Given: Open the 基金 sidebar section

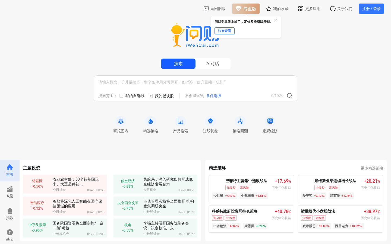Looking at the screenshot, I should 10,235.
